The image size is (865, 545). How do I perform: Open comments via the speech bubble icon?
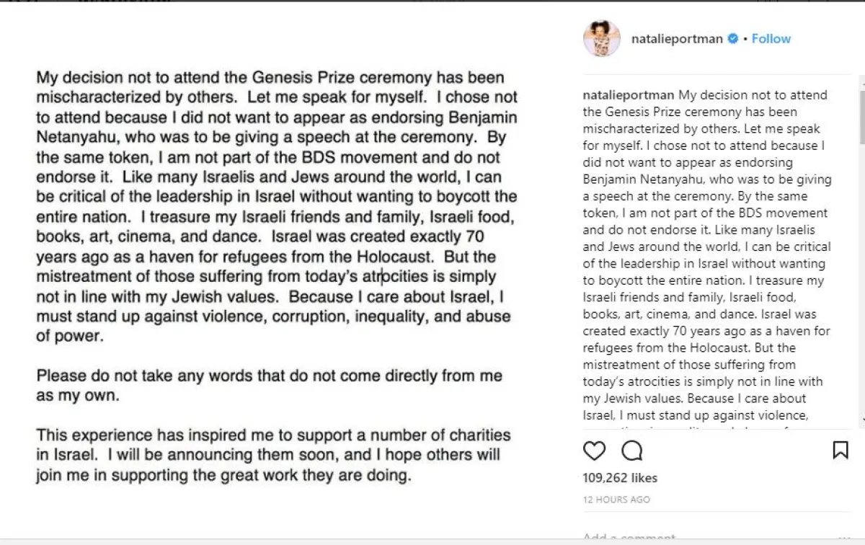632,451
